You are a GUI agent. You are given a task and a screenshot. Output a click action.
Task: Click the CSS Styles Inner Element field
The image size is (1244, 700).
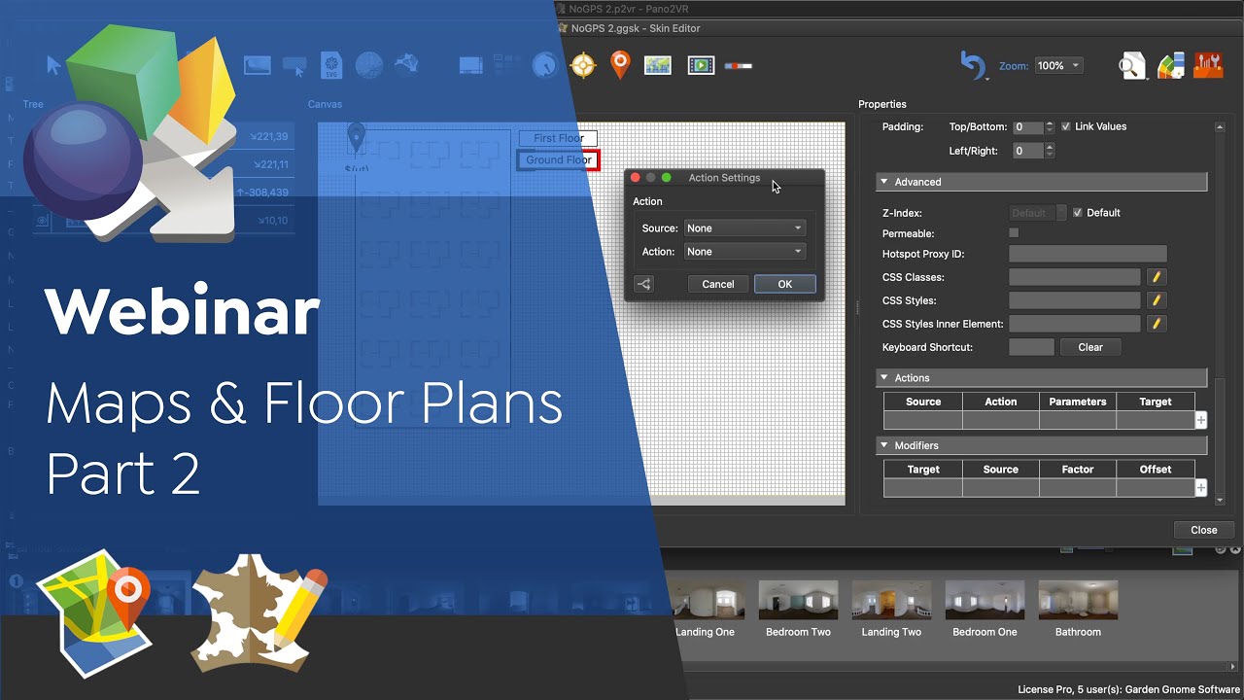tap(1075, 324)
